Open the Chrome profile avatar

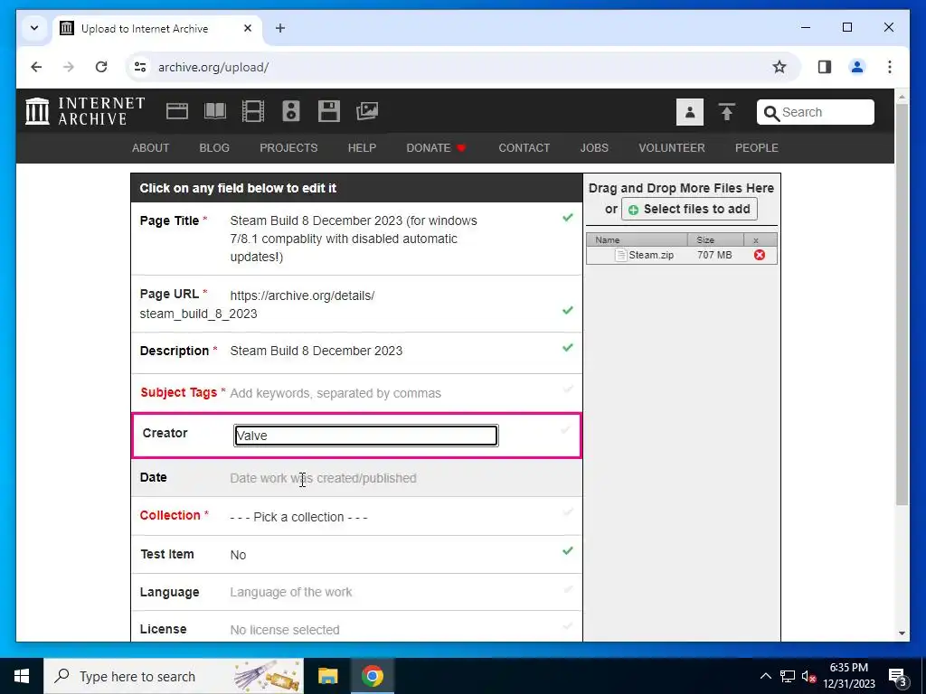(x=857, y=67)
